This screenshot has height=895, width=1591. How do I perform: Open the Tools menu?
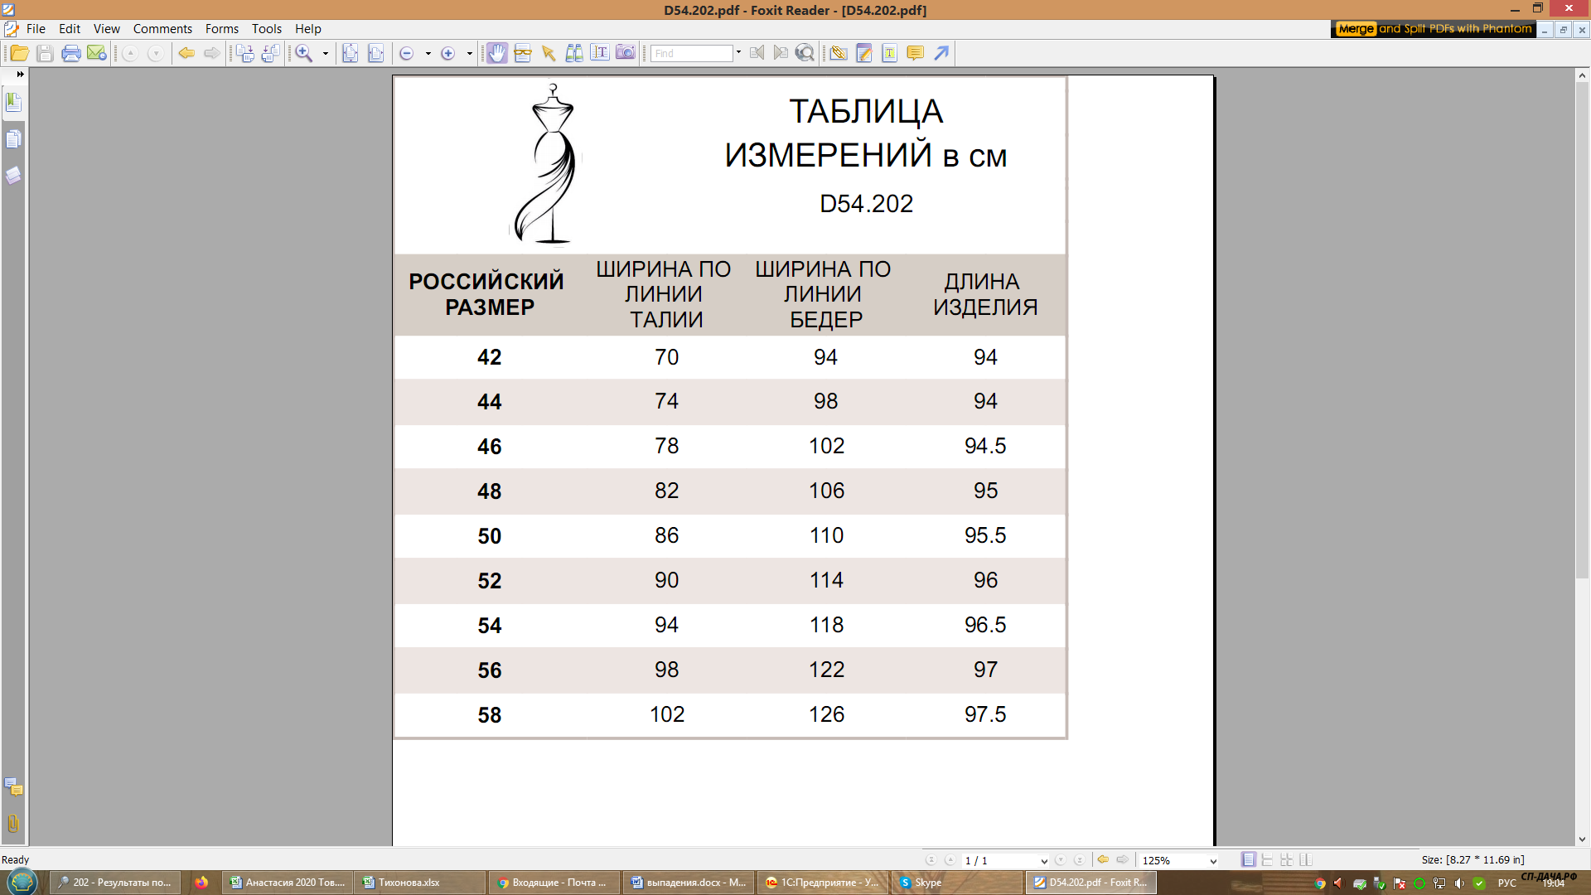pos(266,29)
